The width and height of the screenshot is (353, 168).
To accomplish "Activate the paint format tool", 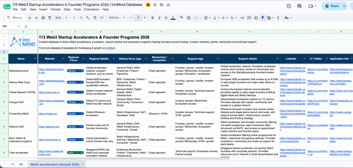I will pos(50,18).
